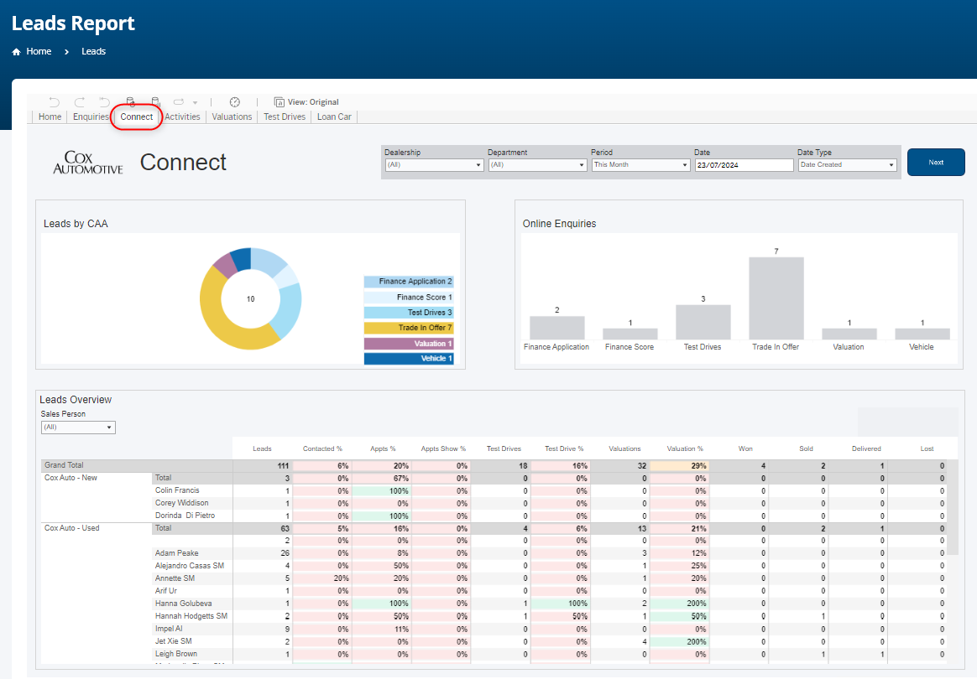
Task: Select the Leigh Brown row name
Action: click(176, 654)
